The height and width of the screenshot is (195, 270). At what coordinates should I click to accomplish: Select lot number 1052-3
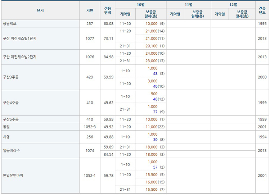[x=90, y=127]
